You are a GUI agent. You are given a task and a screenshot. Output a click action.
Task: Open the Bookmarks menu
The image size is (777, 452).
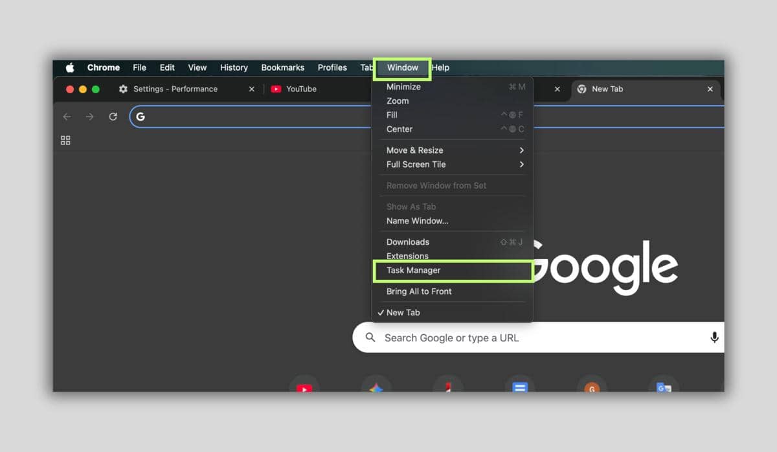282,67
